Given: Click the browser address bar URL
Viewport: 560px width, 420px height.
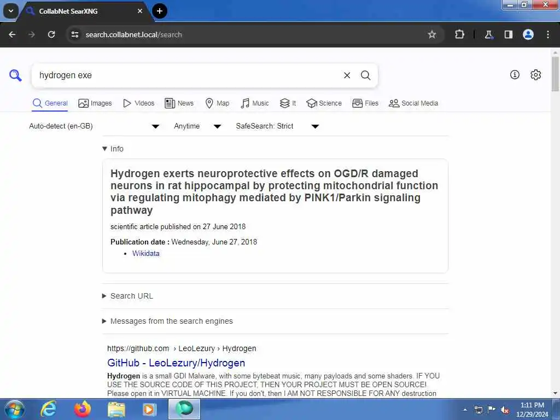Looking at the screenshot, I should [x=133, y=34].
